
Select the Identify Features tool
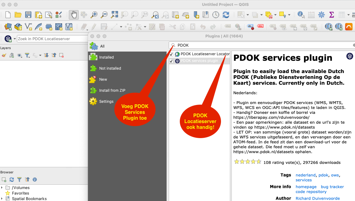click(301, 15)
